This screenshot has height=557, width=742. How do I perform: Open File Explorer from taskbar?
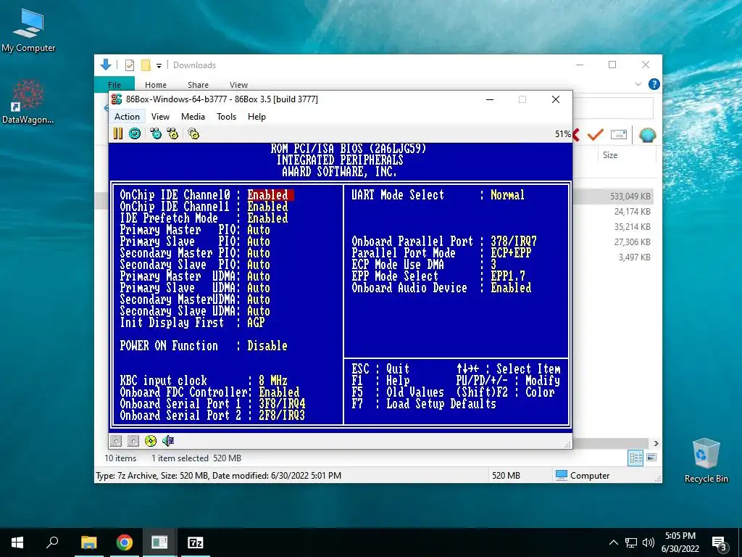88,542
